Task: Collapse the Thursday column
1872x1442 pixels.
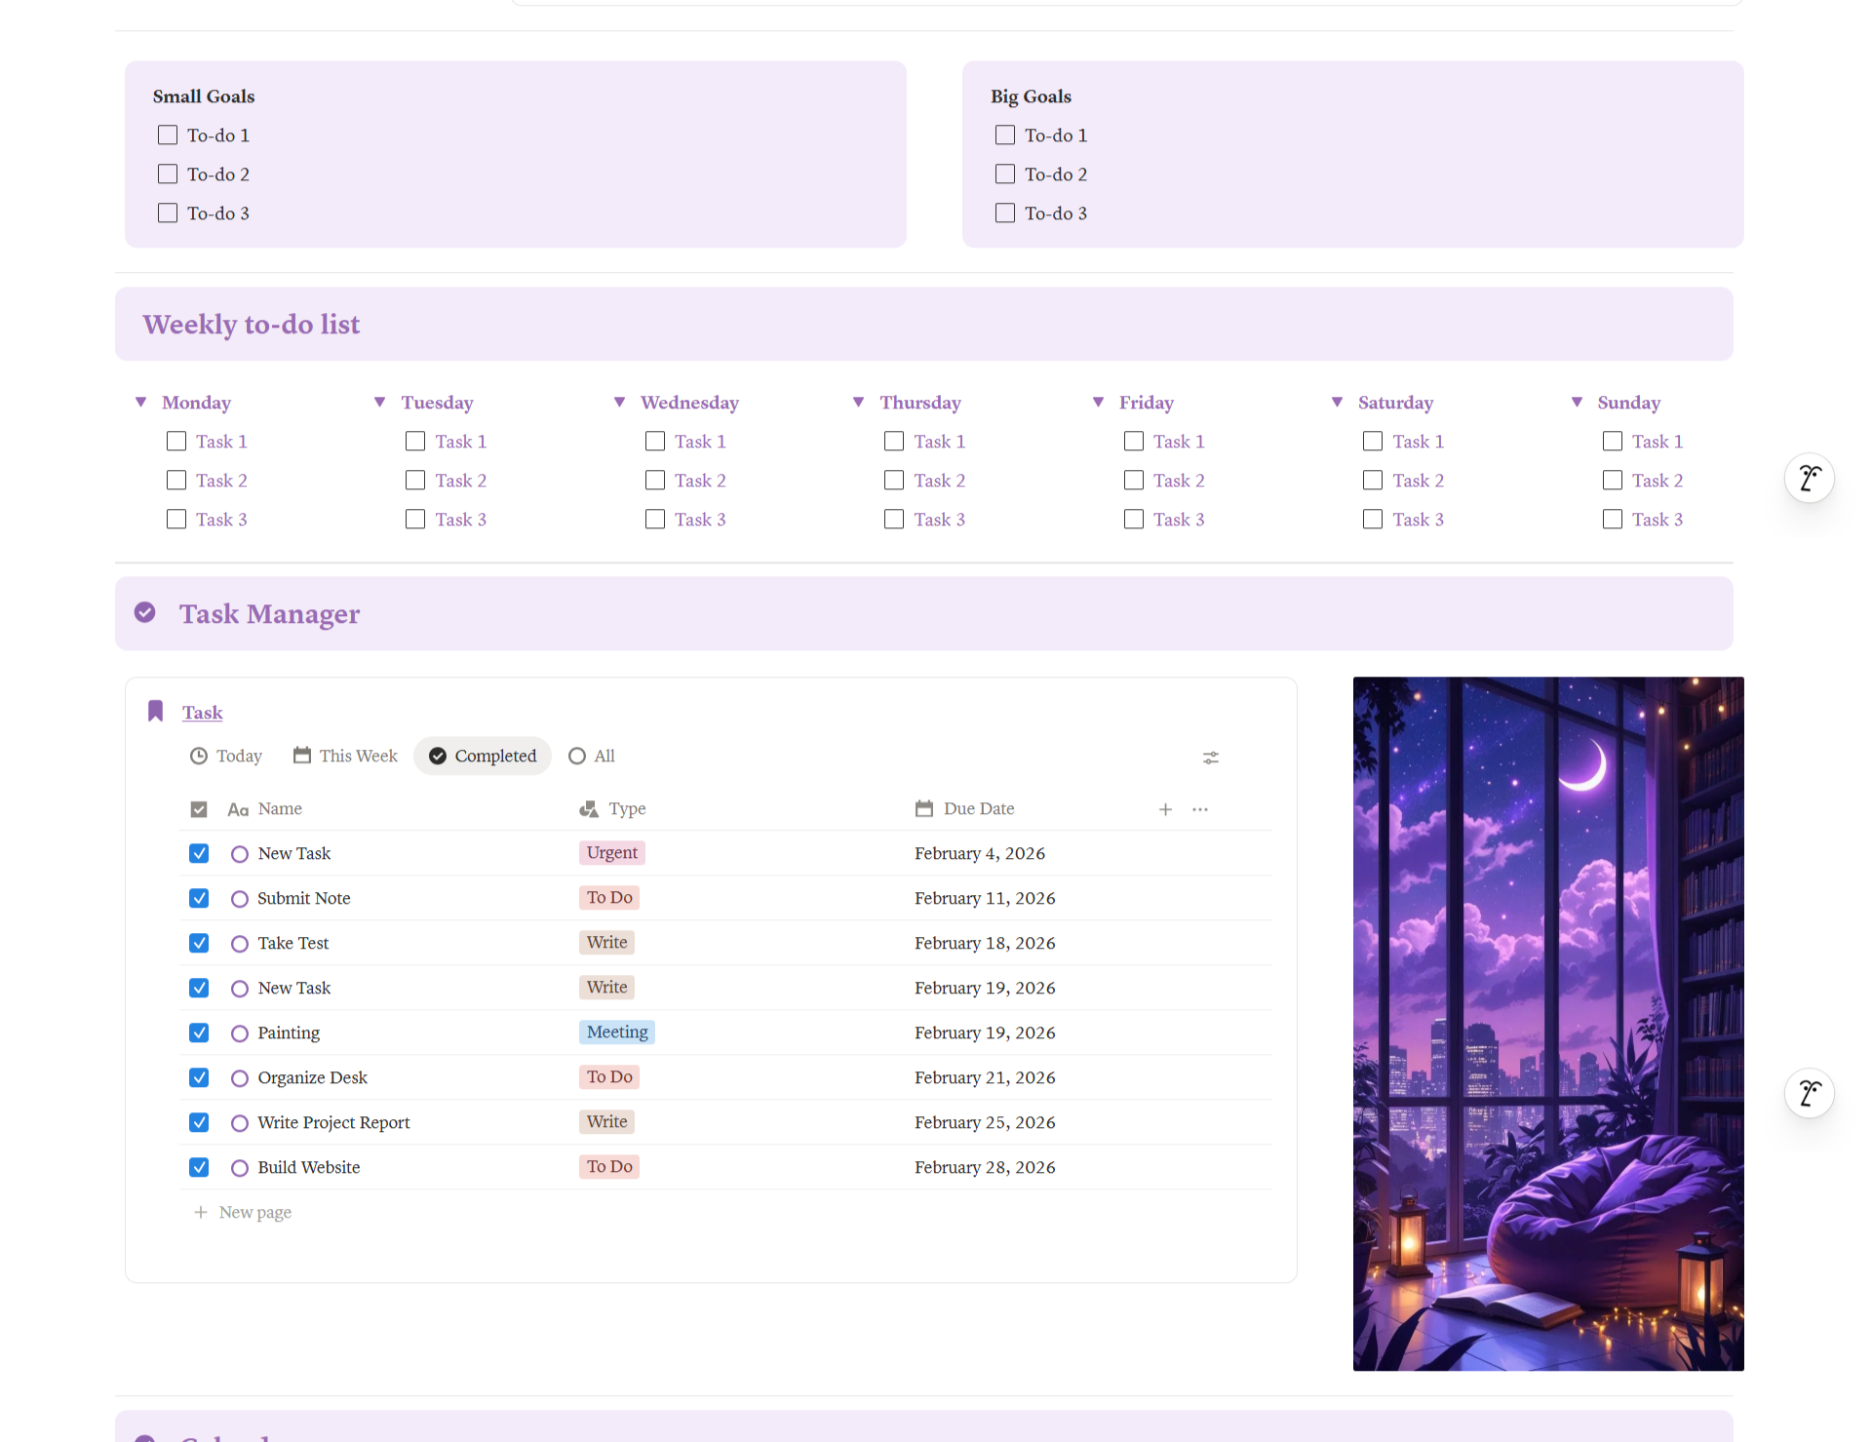Action: click(859, 402)
